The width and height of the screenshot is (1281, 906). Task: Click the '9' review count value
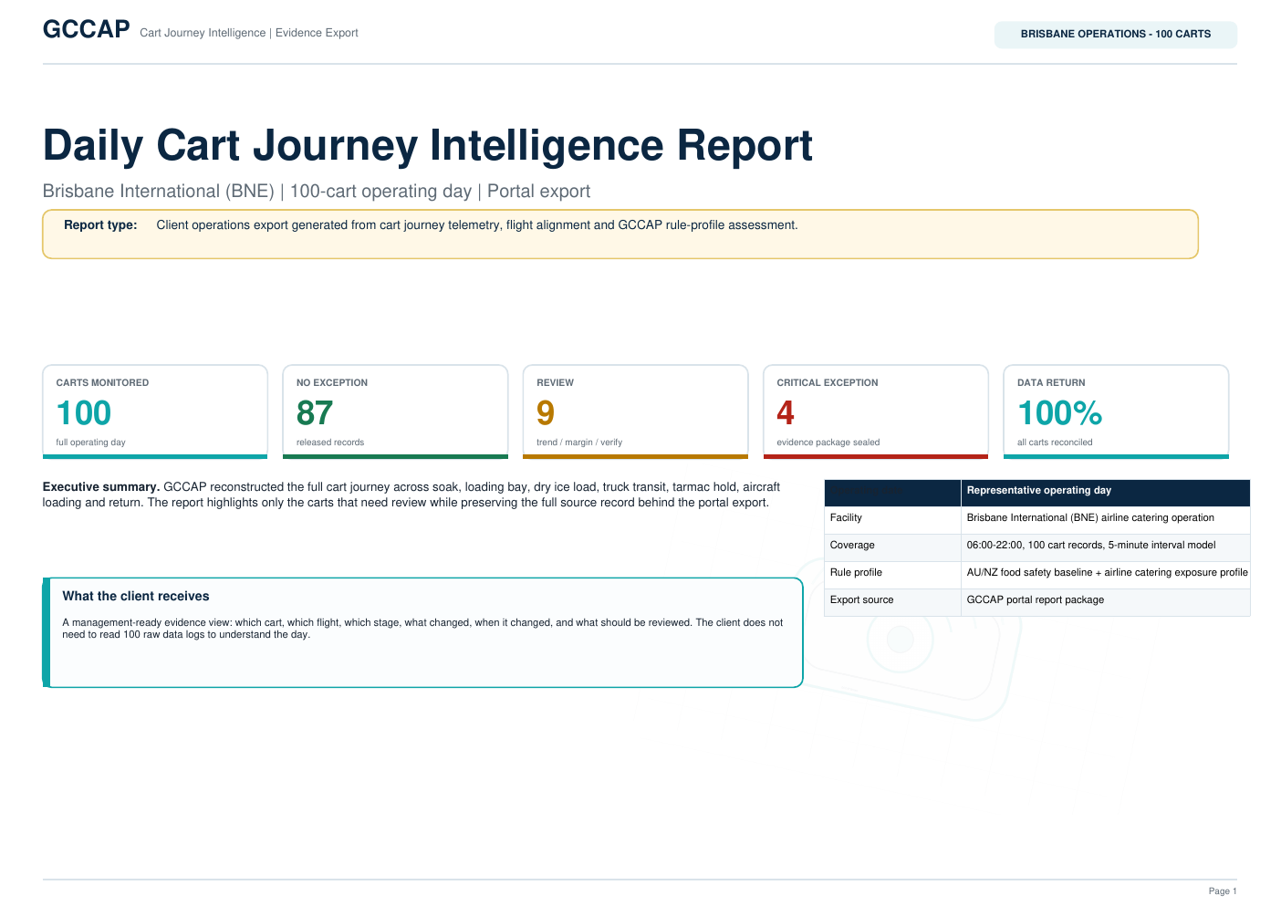tap(546, 413)
